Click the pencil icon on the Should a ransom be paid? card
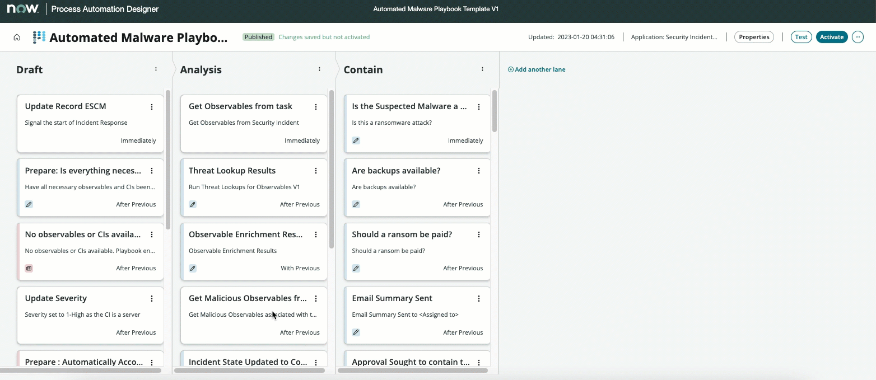The image size is (876, 380). coord(356,268)
